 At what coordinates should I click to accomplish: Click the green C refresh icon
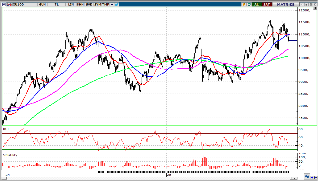248,4
